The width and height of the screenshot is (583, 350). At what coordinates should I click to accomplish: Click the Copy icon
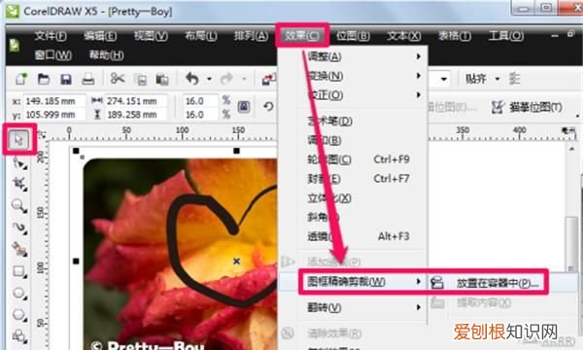[140, 79]
